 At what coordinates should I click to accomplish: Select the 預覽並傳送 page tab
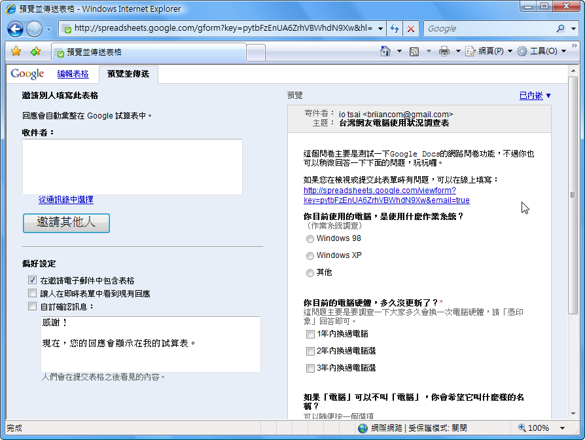[x=128, y=74]
